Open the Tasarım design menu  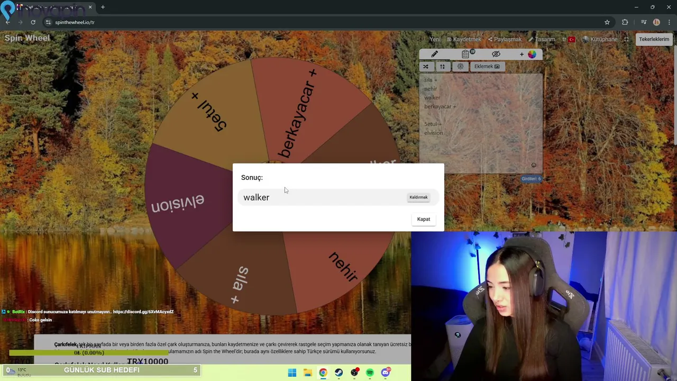coord(542,40)
